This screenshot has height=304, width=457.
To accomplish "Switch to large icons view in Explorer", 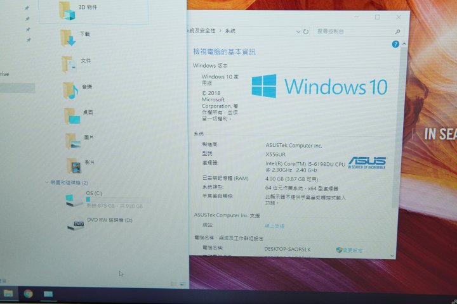I will pos(182,283).
